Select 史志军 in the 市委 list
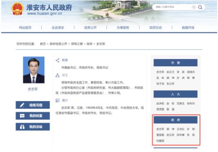Viewport: 218px width, 152px height. [160, 72]
